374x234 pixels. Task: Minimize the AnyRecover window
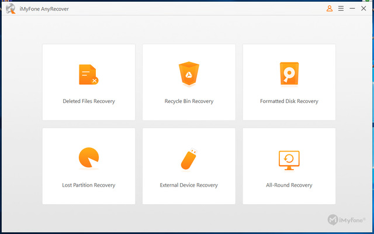tap(352, 9)
